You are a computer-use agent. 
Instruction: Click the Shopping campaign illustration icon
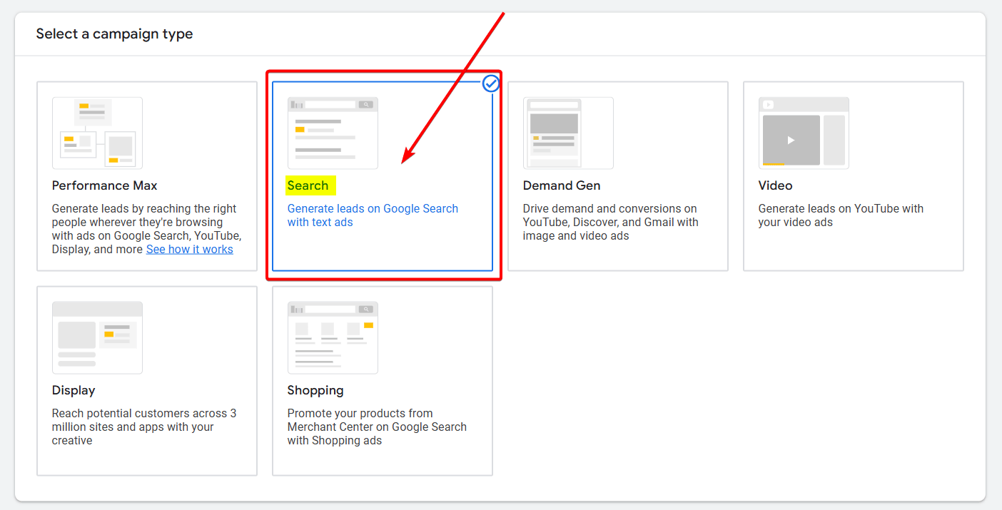point(333,337)
